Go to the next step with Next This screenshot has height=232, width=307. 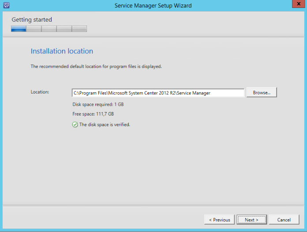(251, 220)
